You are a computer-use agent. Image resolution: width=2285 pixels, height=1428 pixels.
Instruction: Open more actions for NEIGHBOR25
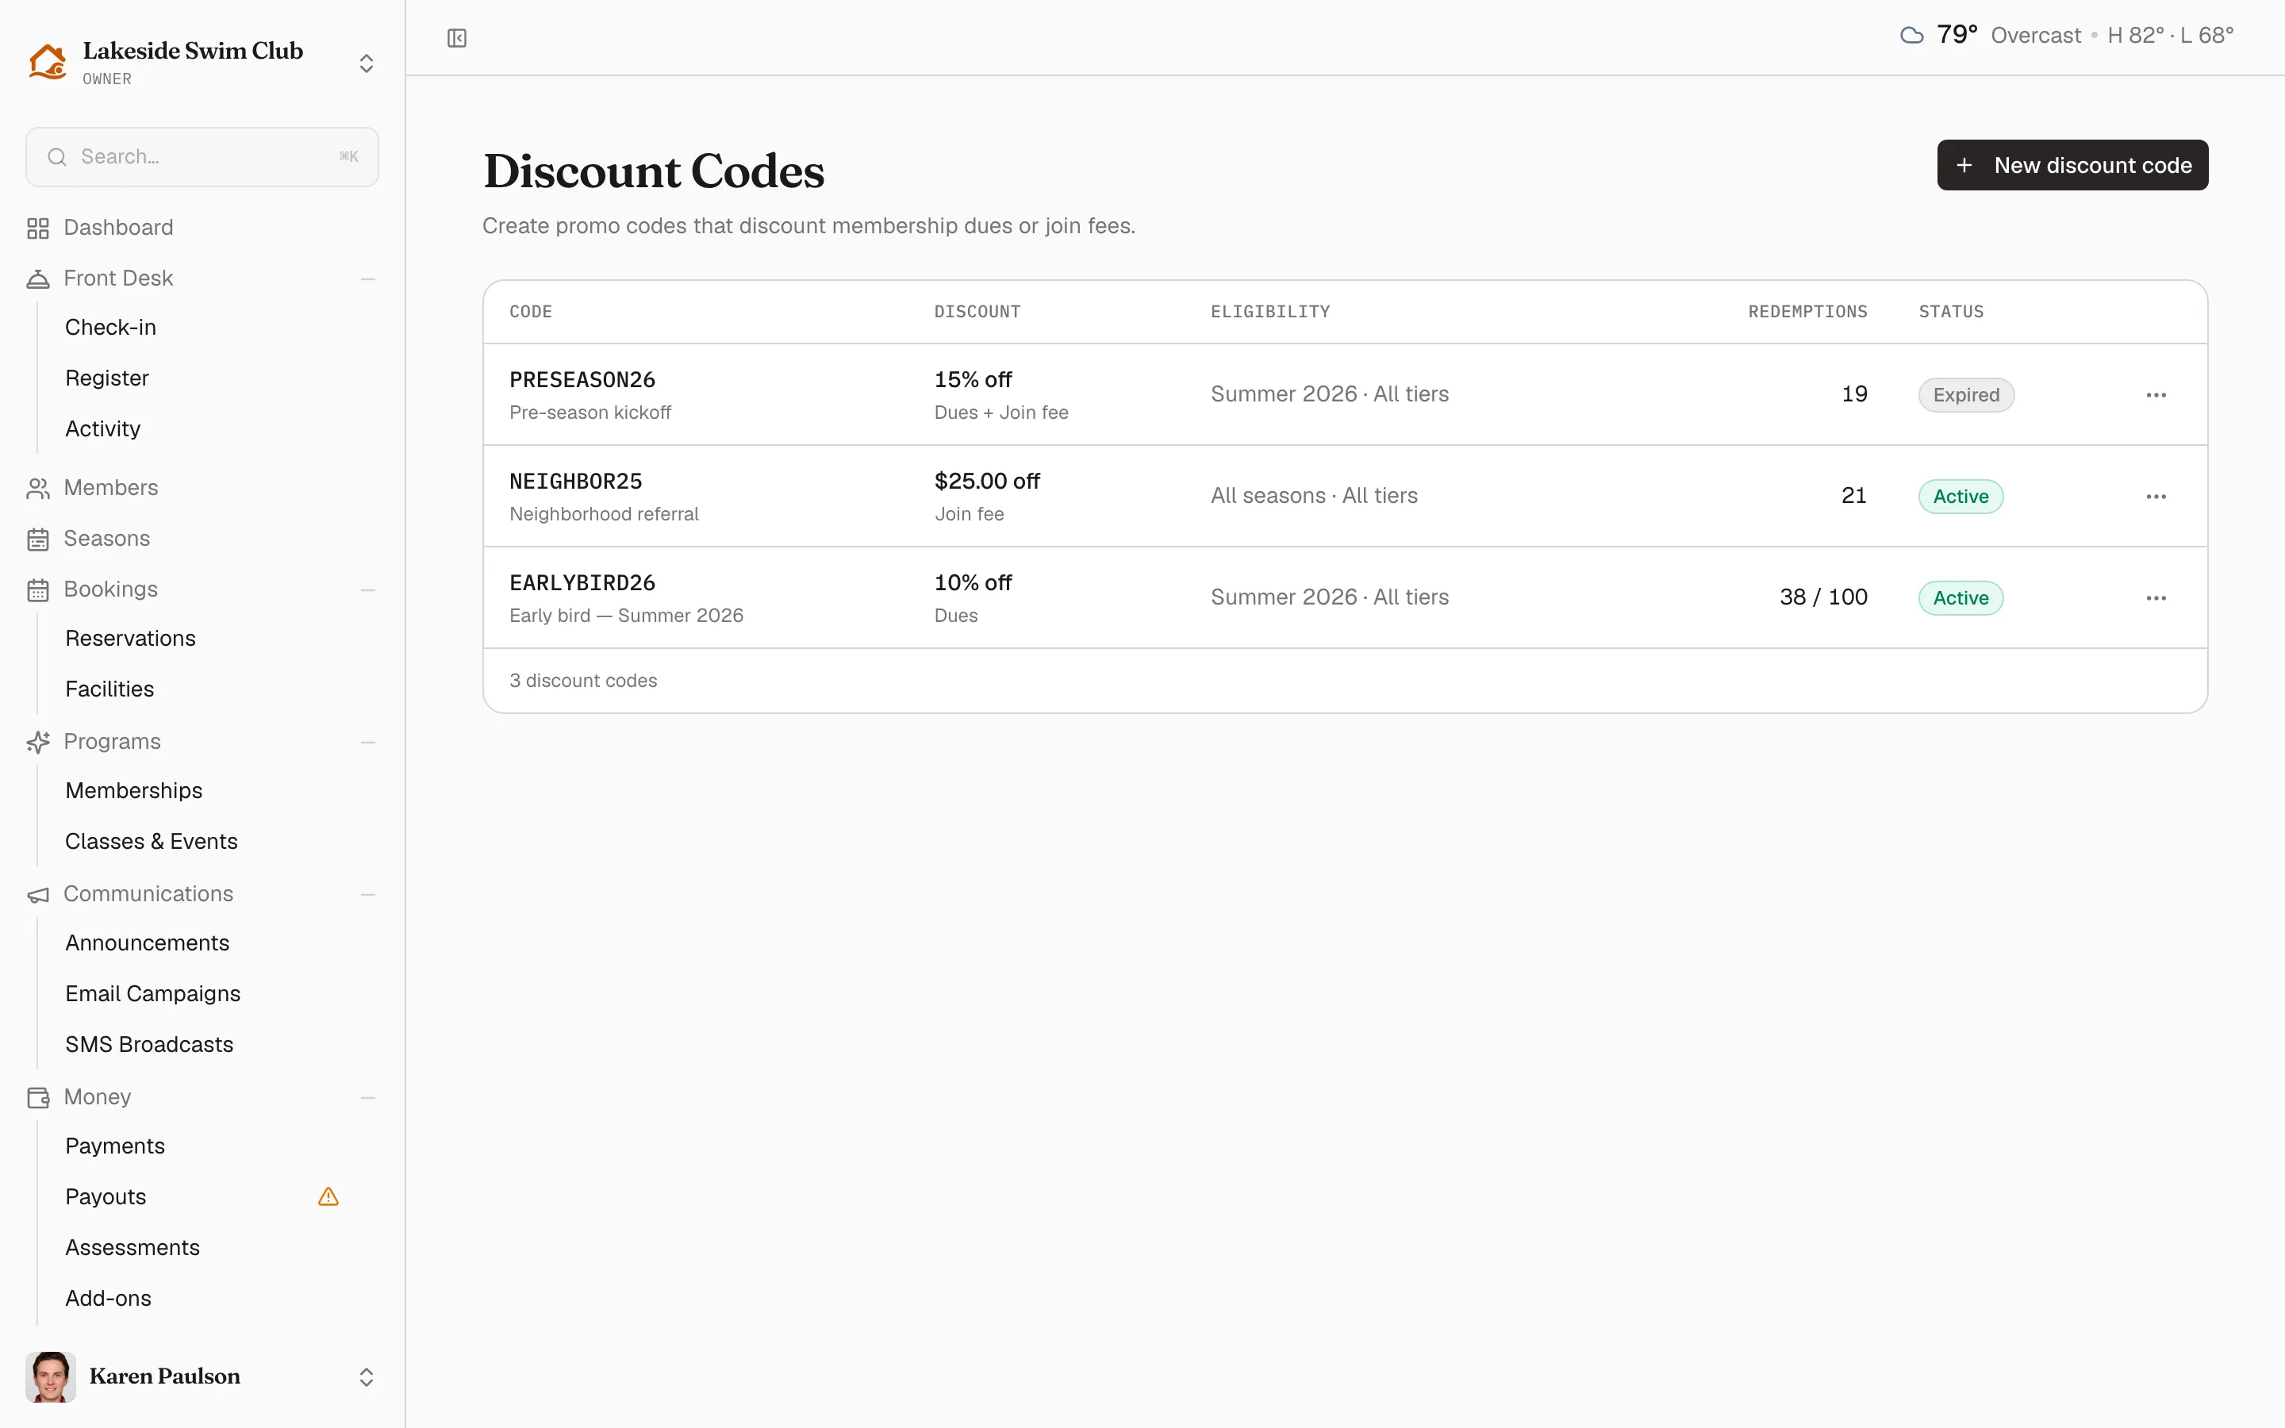2156,497
